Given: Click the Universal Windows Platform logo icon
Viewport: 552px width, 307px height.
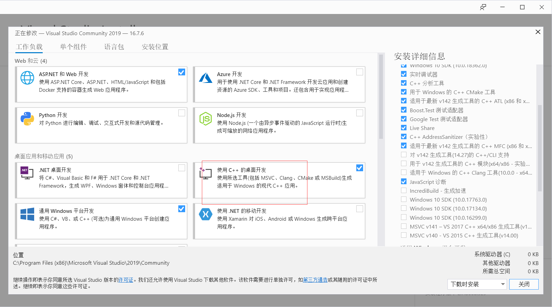Looking at the screenshot, I should point(27,214).
